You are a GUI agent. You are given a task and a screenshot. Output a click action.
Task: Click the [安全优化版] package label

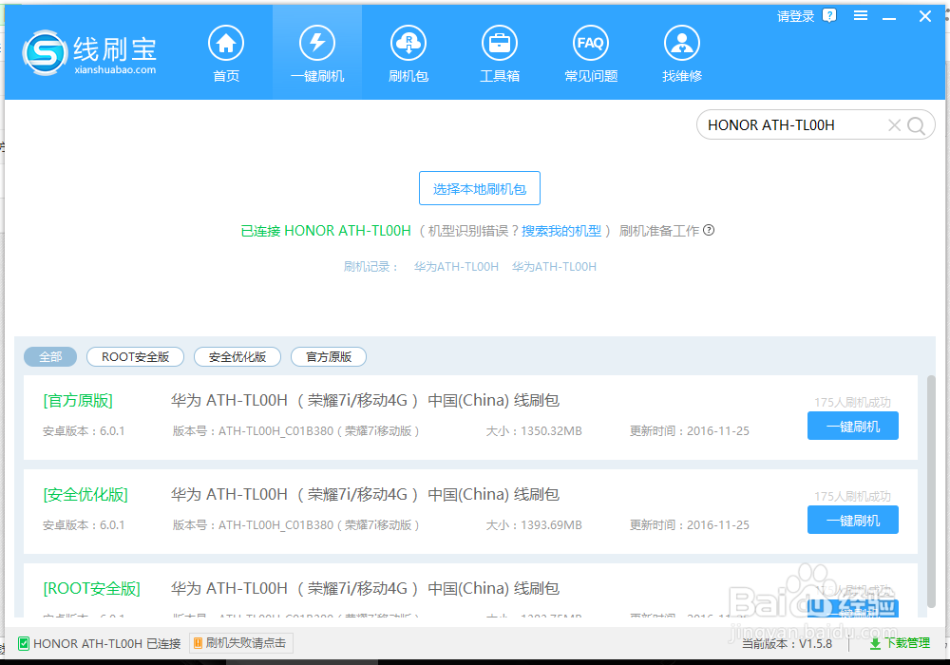(x=85, y=494)
